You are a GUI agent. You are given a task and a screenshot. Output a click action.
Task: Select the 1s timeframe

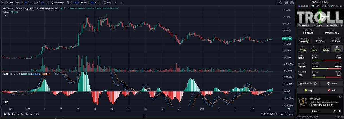(3, 3)
